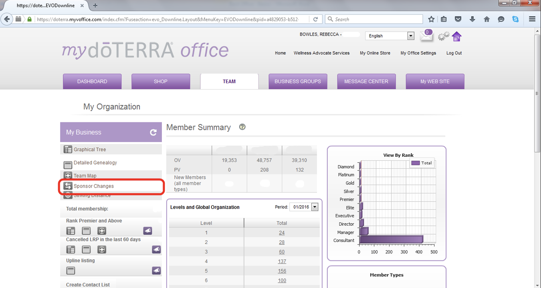This screenshot has height=288, width=541.
Task: Click the Firefox Hello chat icon
Action: [x=501, y=19]
